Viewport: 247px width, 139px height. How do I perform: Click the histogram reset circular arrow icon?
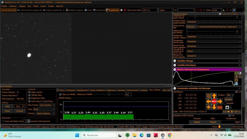click(x=236, y=80)
